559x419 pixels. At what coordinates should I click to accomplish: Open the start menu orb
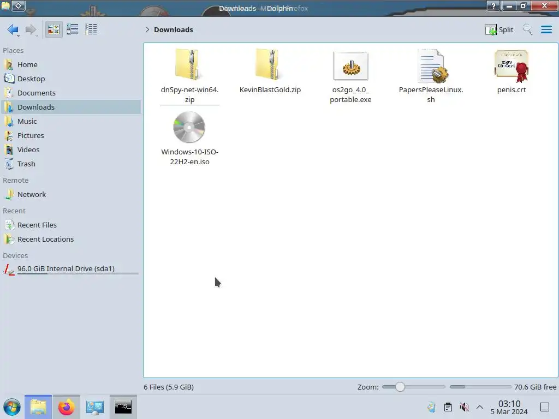(12, 407)
